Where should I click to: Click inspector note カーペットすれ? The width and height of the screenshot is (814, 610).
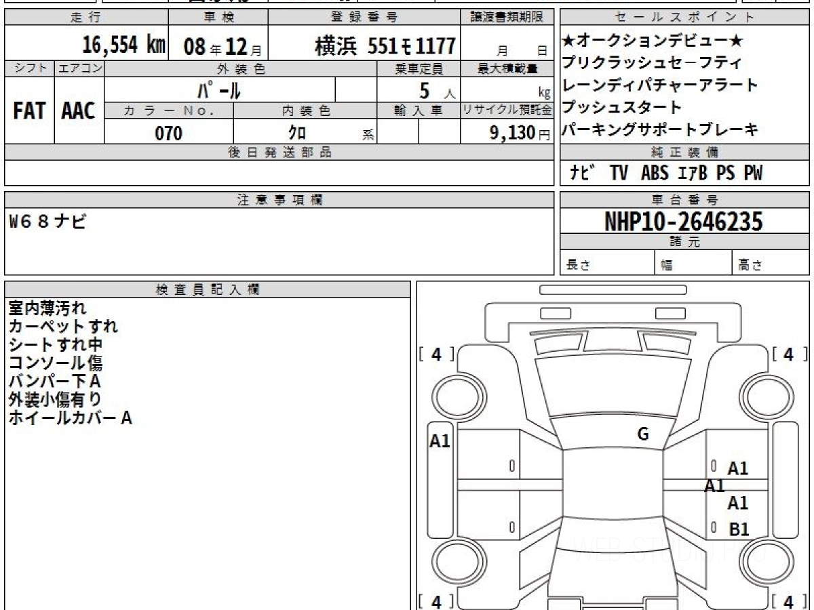pyautogui.click(x=63, y=327)
